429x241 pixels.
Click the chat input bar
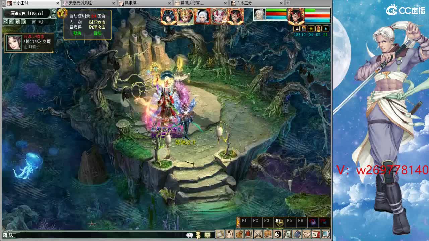101,235
